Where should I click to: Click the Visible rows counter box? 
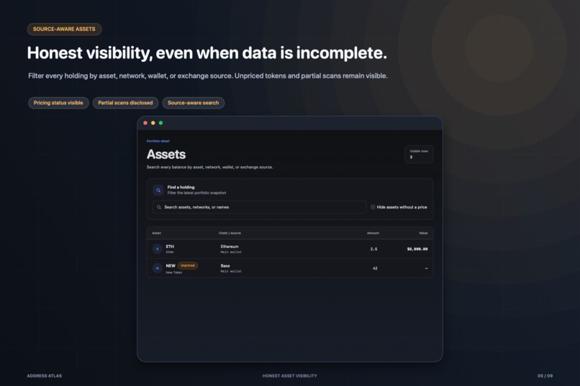[x=419, y=154]
